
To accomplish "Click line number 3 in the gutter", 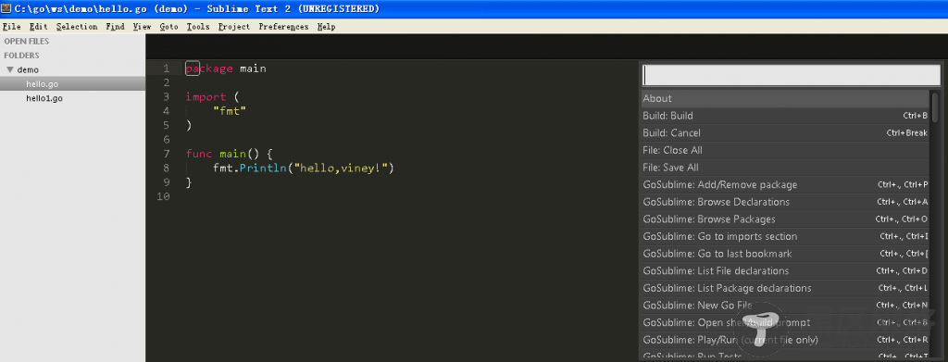I will click(167, 96).
